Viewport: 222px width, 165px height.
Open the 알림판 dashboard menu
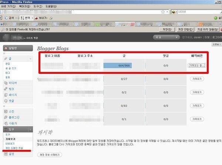pyautogui.click(x=18, y=48)
